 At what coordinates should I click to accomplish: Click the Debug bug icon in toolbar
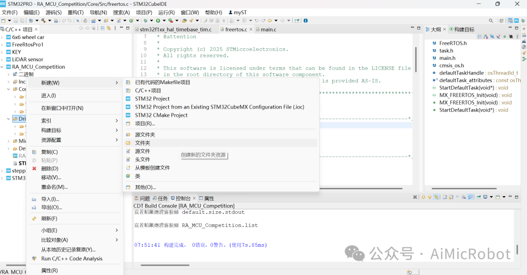(145, 20)
